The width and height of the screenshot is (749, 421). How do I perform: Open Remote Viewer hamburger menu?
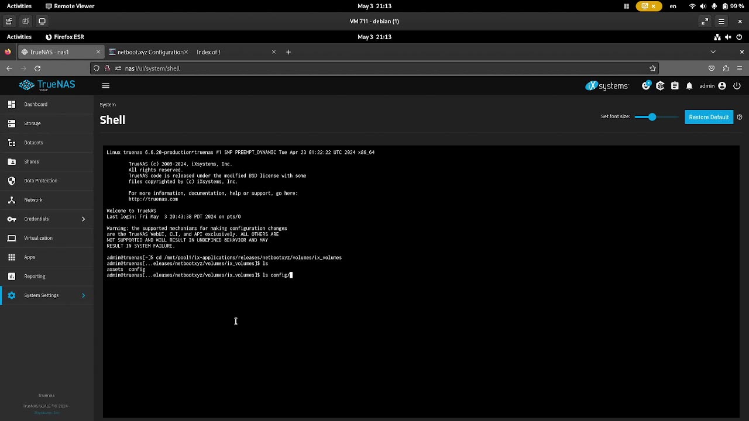pyautogui.click(x=721, y=22)
